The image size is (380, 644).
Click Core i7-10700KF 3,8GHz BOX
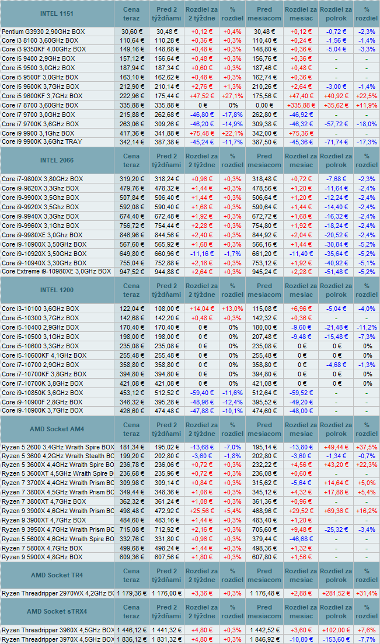[x=44, y=374]
